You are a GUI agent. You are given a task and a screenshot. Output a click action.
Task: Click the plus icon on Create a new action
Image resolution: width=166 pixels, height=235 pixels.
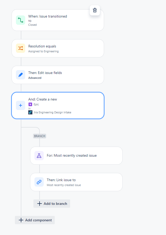tap(20, 105)
